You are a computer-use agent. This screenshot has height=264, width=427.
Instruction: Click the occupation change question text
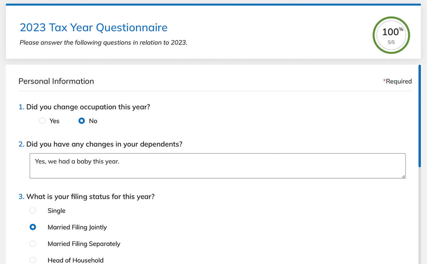point(88,107)
